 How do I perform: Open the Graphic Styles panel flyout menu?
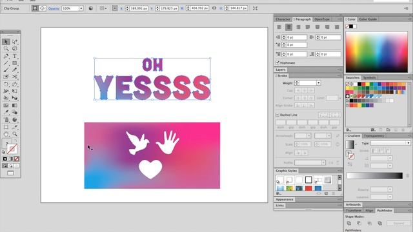[x=339, y=171]
